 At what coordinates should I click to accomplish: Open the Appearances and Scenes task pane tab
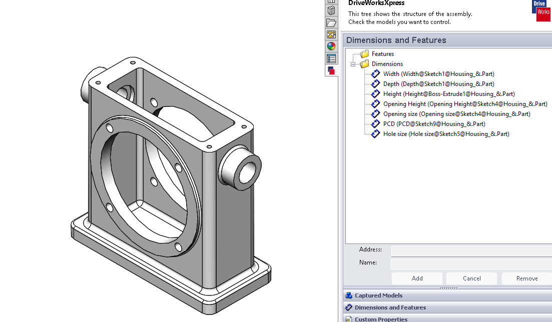(x=331, y=45)
